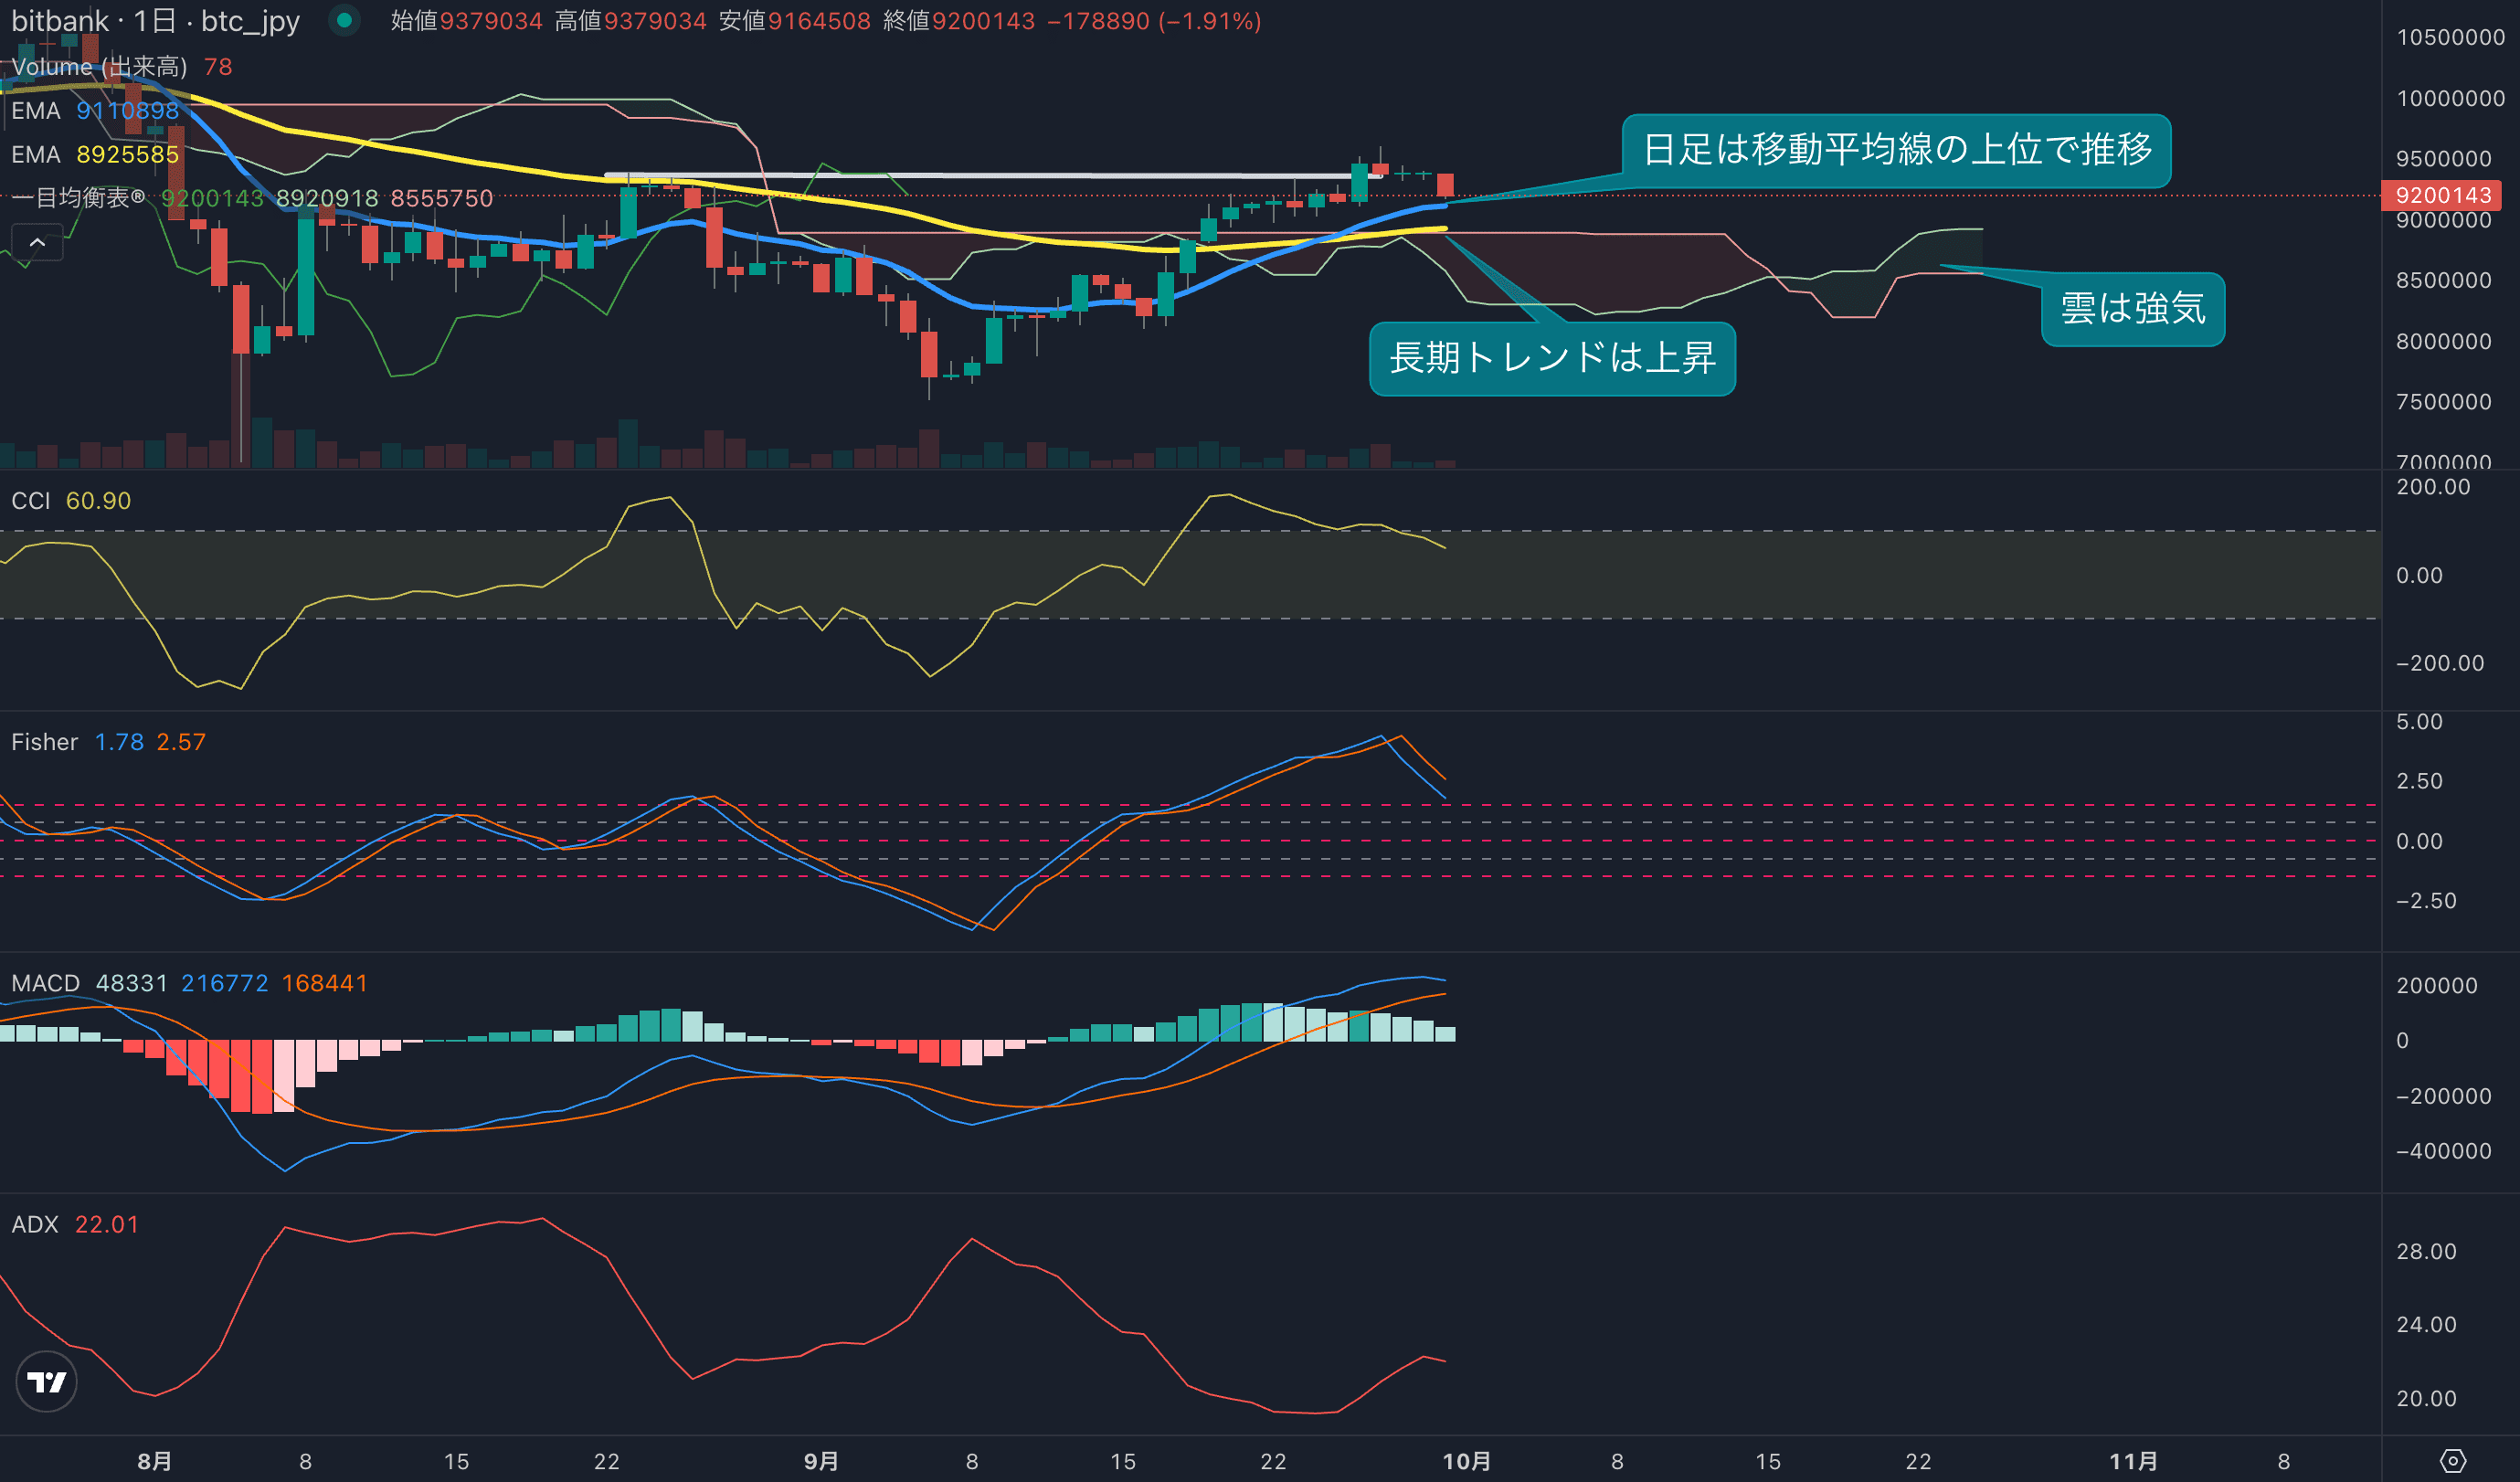Click the MACD indicator label

(45, 983)
